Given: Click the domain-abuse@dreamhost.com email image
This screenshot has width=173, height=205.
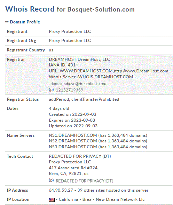Looking at the screenshot, I should click(78, 84).
